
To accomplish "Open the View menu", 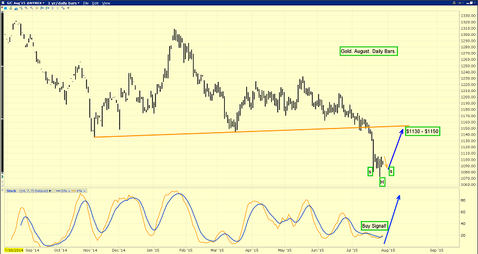I will coord(106,4).
